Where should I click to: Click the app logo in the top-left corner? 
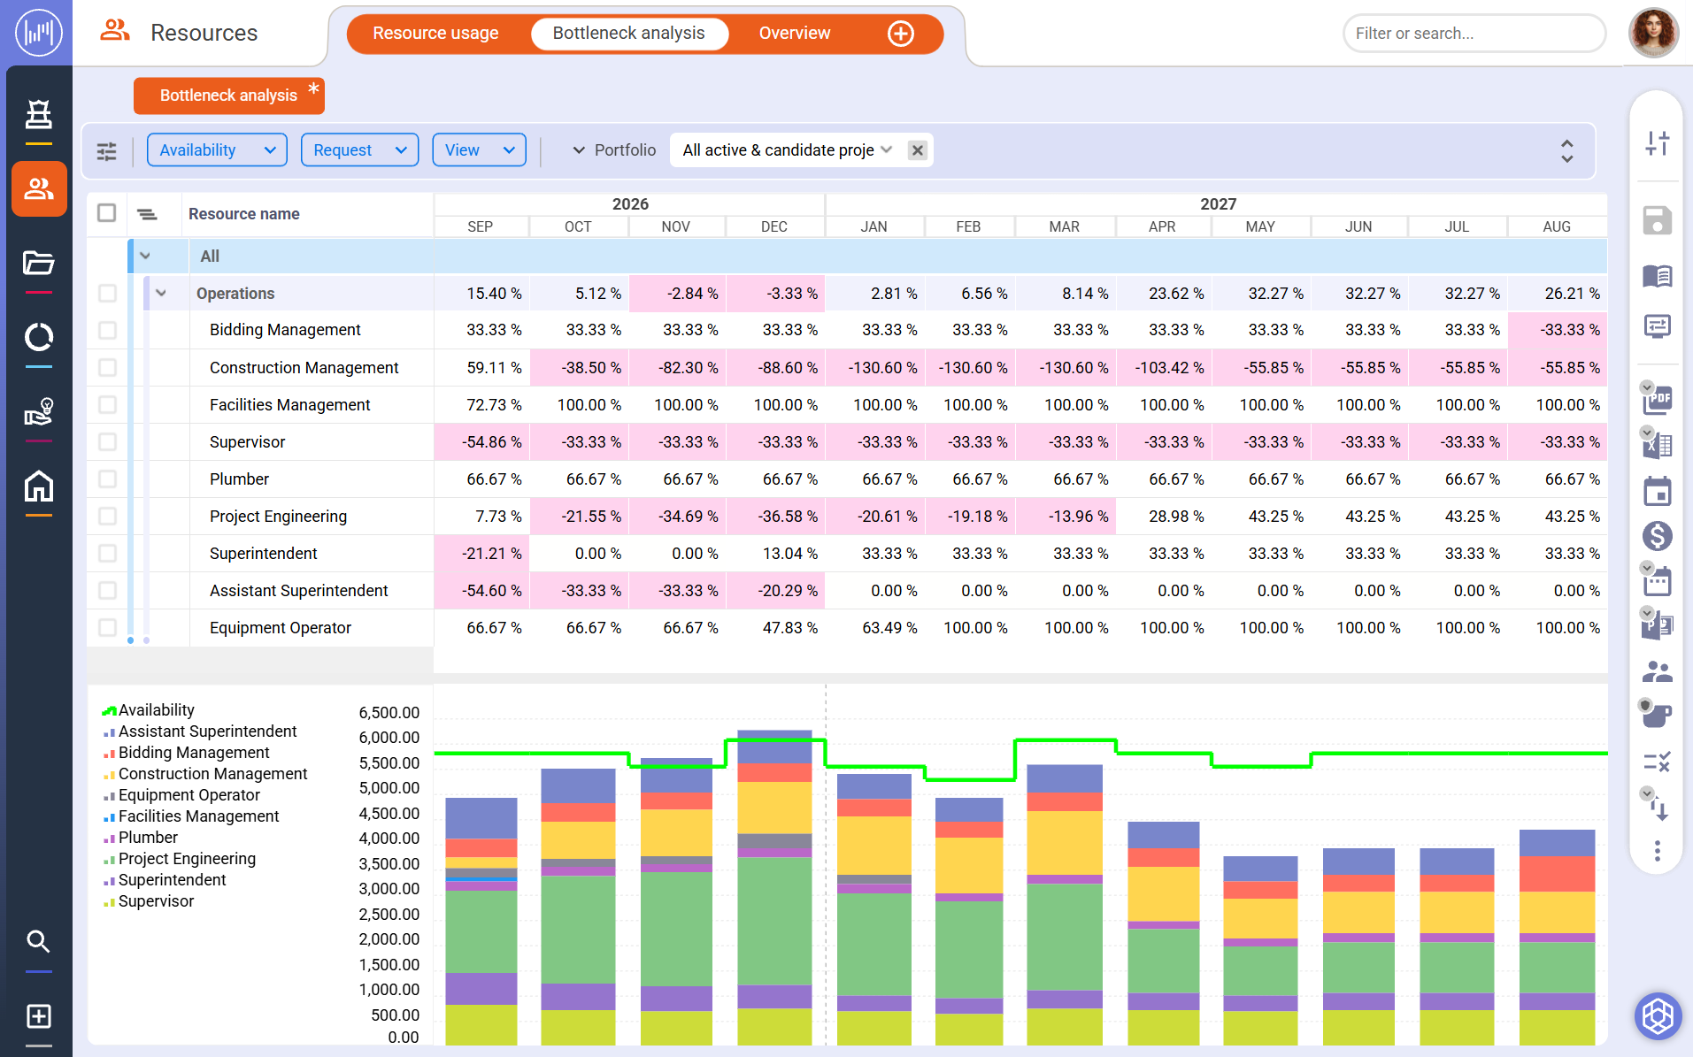click(39, 33)
